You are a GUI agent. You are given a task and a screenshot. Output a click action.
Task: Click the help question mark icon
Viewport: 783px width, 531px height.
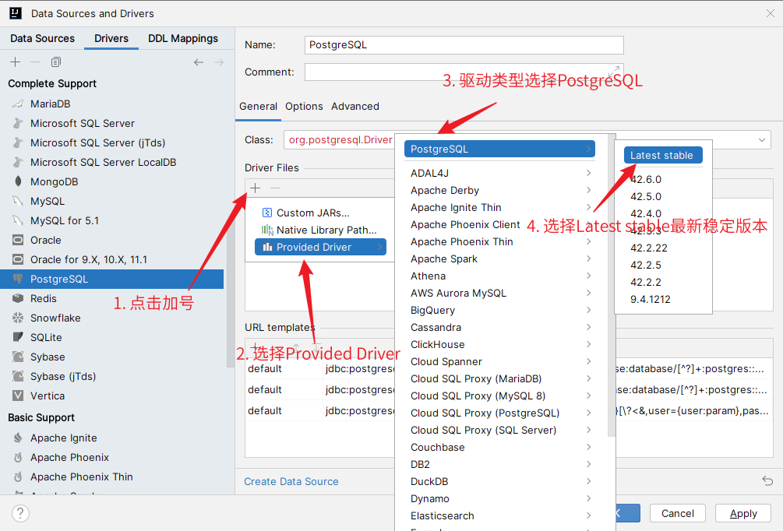[21, 513]
